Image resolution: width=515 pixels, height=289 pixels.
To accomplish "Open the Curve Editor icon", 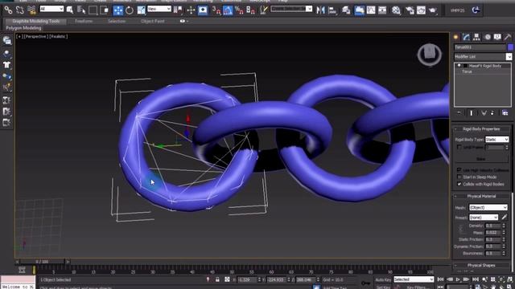I will tap(371, 10).
